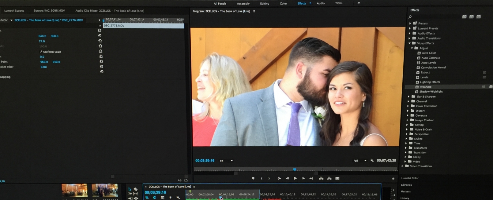Open the Full playback resolution dropdown
The image size is (493, 200).
pos(360,161)
